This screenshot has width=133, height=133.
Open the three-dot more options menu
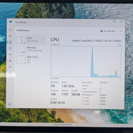(x=121, y=31)
